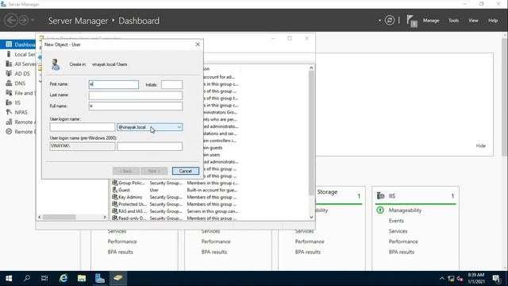Select the Protected Us... group row
The width and height of the screenshot is (508, 286).
coord(175,204)
